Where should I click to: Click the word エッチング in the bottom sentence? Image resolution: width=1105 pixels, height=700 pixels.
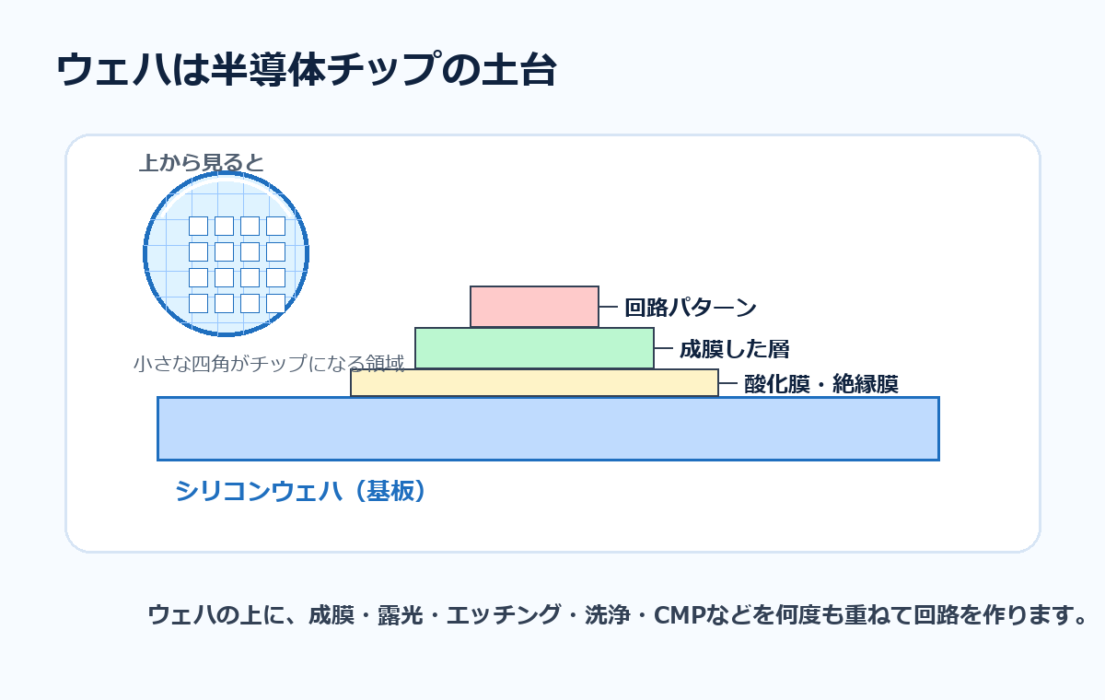pyautogui.click(x=503, y=614)
